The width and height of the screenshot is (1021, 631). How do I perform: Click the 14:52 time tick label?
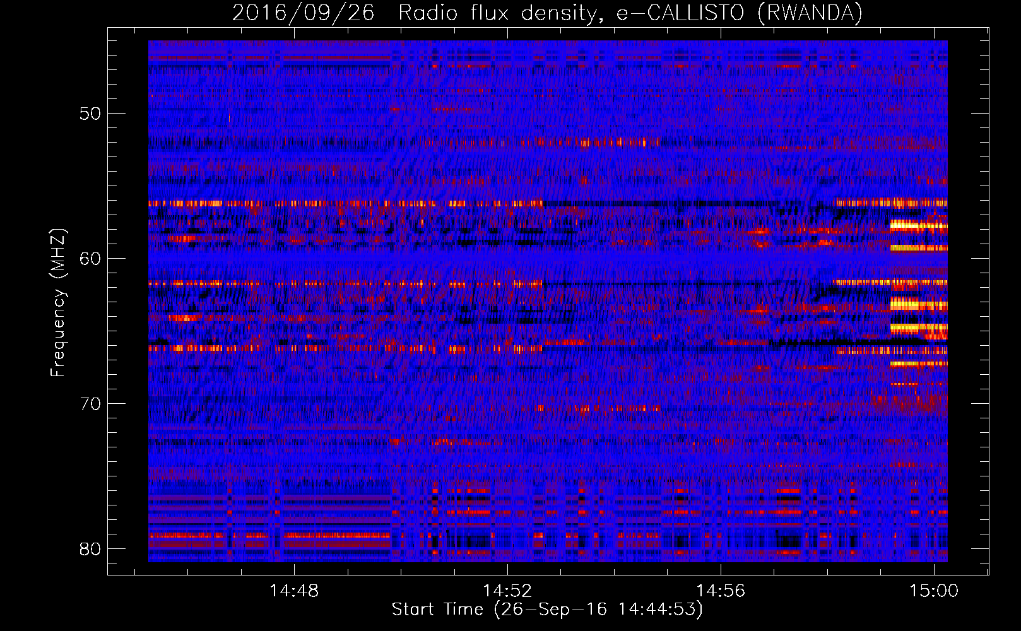pos(507,591)
